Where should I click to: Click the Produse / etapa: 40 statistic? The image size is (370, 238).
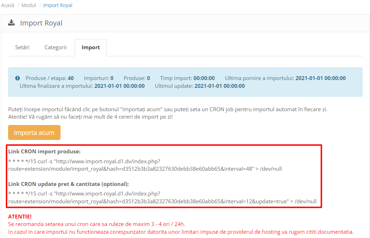coord(50,78)
